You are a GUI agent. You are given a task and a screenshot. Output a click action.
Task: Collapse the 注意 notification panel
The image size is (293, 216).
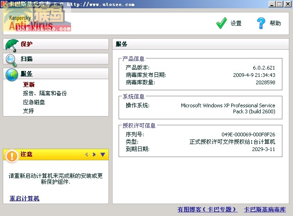[102, 154]
